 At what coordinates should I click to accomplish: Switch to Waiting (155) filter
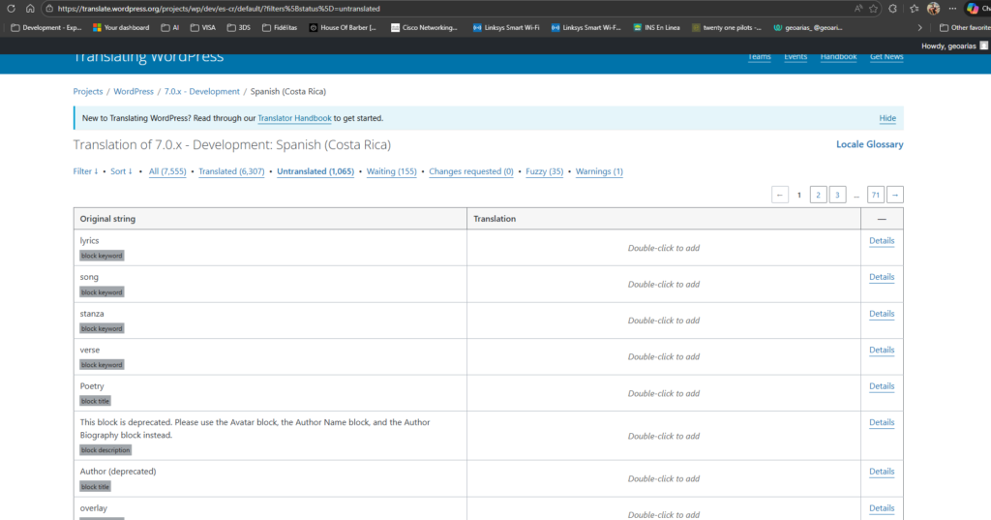coord(391,171)
